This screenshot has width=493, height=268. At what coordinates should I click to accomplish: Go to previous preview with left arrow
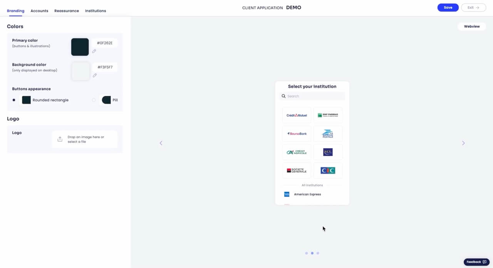click(x=161, y=143)
